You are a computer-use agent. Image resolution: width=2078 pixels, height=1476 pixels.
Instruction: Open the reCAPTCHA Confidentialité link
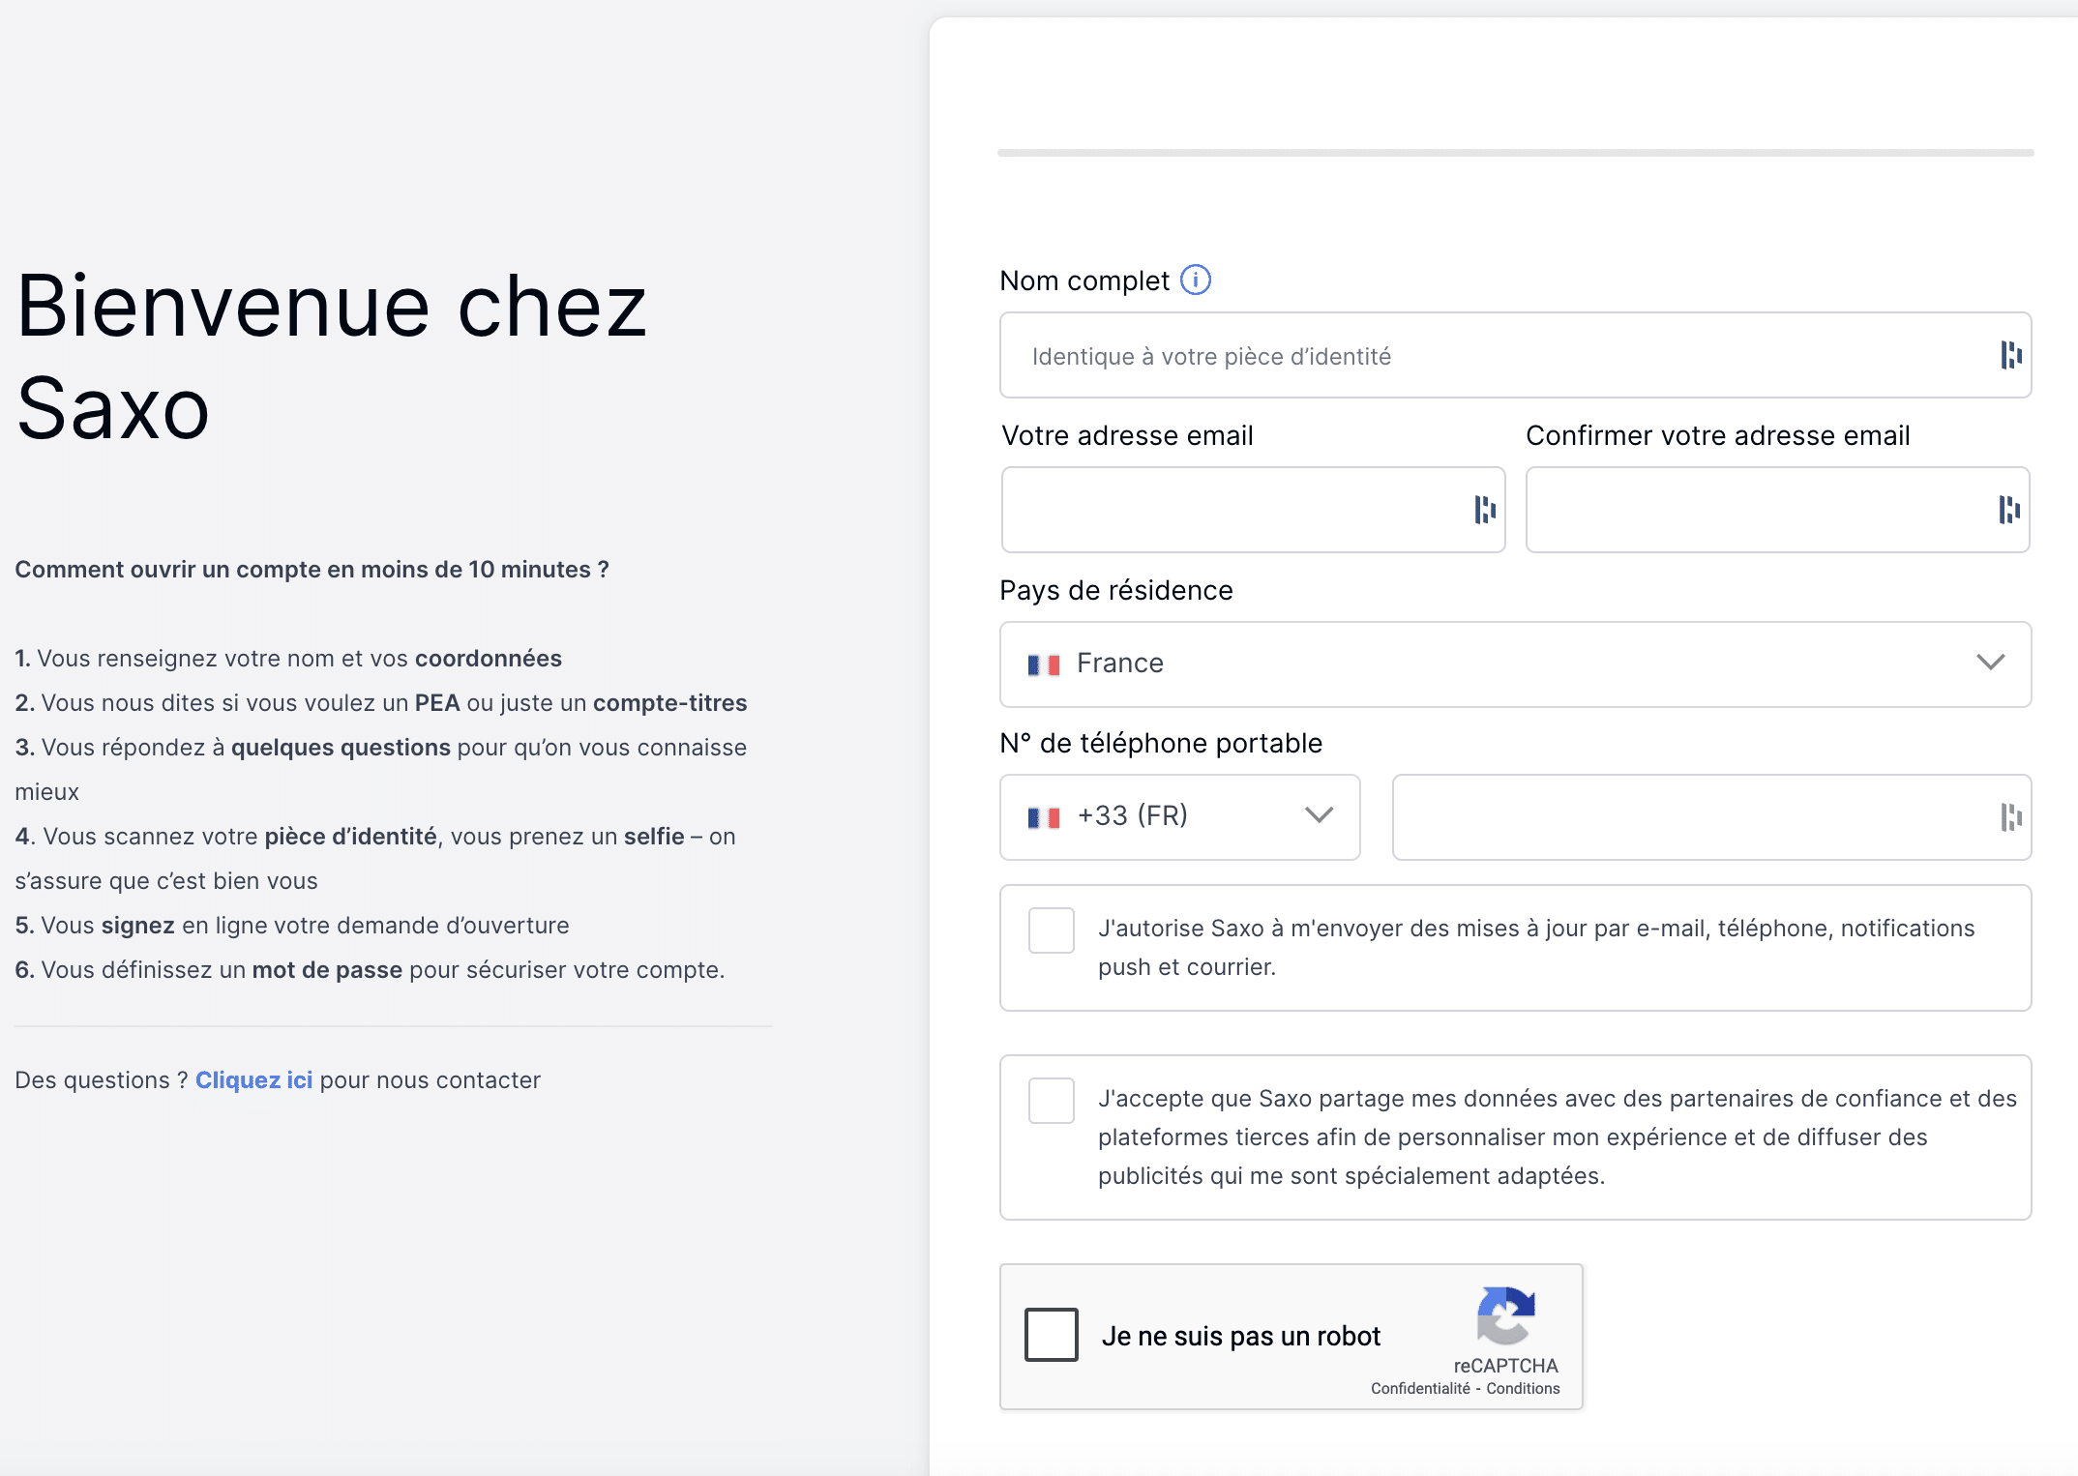tap(1420, 1389)
